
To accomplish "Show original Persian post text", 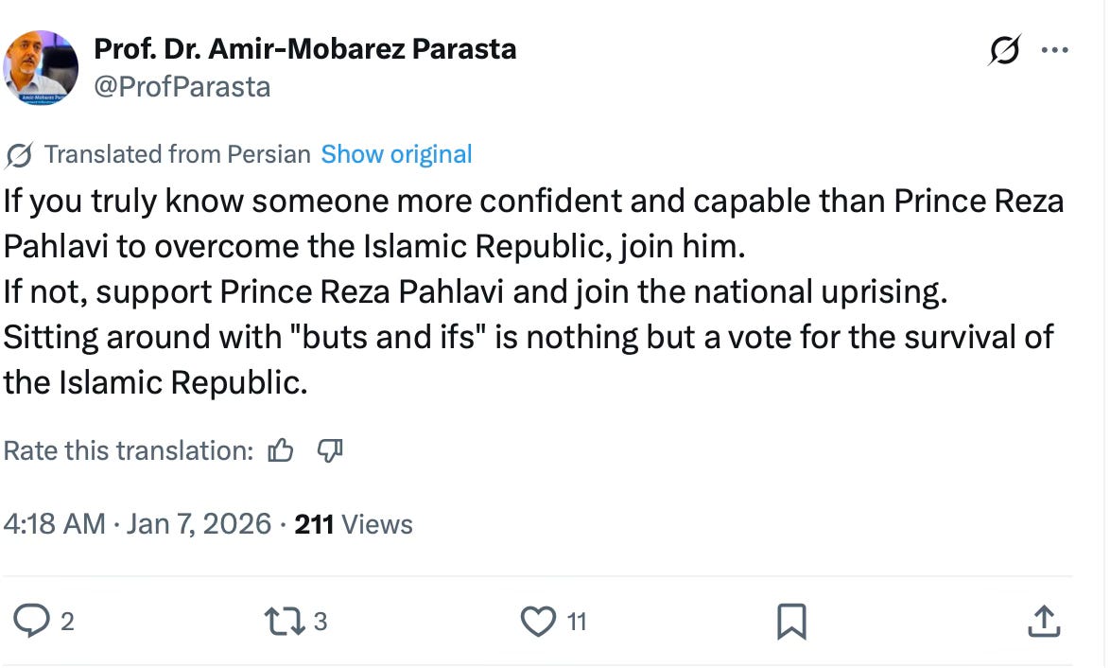I will click(x=396, y=154).
